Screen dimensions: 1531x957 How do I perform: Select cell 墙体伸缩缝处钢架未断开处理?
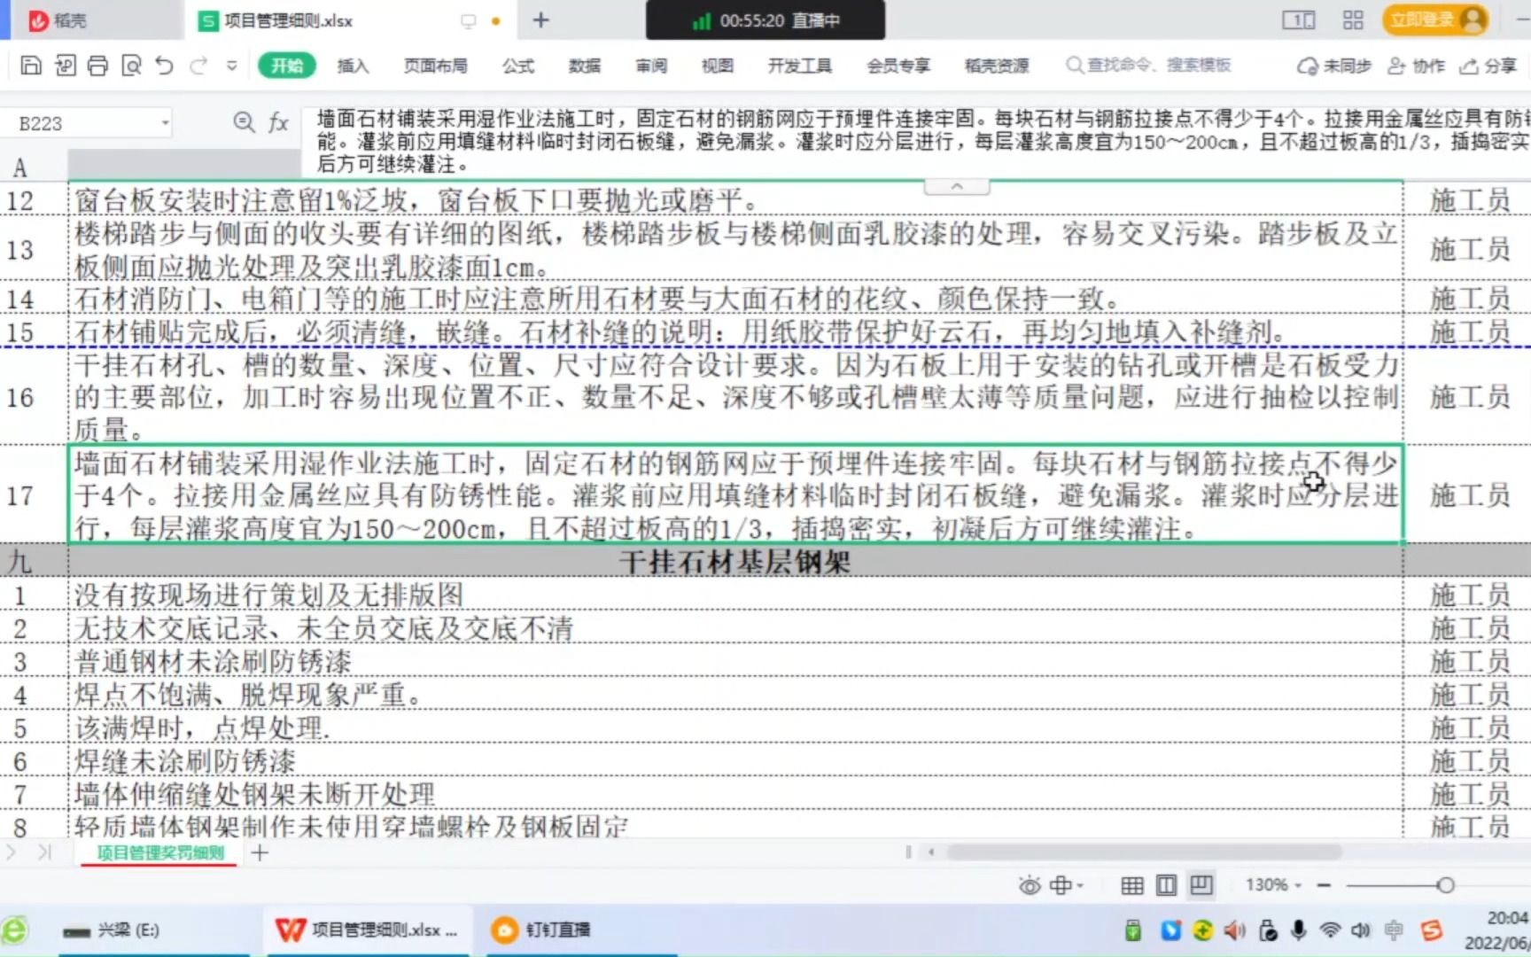pyautogui.click(x=735, y=793)
